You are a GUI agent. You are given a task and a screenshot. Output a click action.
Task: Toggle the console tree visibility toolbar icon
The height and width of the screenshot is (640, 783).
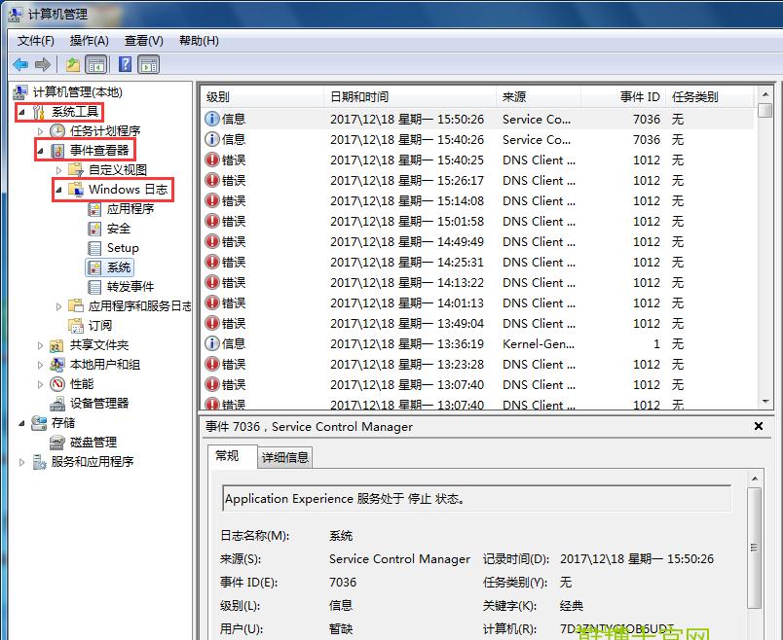pyautogui.click(x=94, y=64)
